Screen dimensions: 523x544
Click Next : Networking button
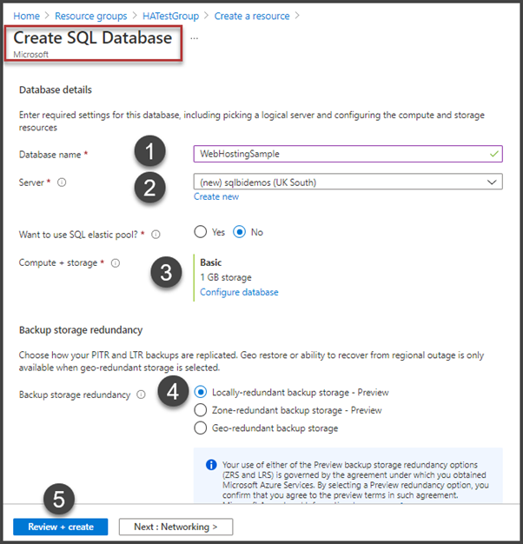pyautogui.click(x=175, y=527)
